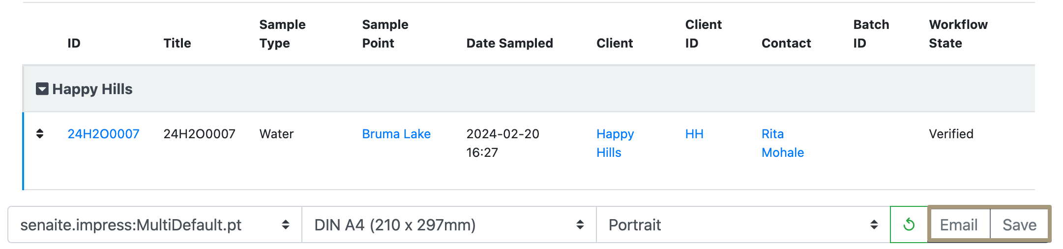
Task: Open sample ID link 24H2O00007
Action: pyautogui.click(x=103, y=134)
